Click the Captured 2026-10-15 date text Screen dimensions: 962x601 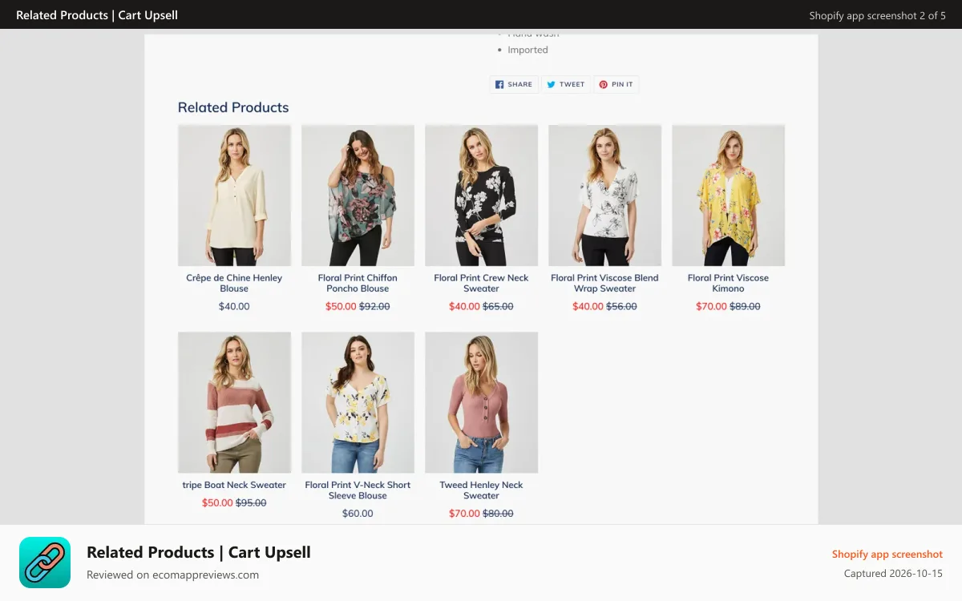pyautogui.click(x=893, y=573)
